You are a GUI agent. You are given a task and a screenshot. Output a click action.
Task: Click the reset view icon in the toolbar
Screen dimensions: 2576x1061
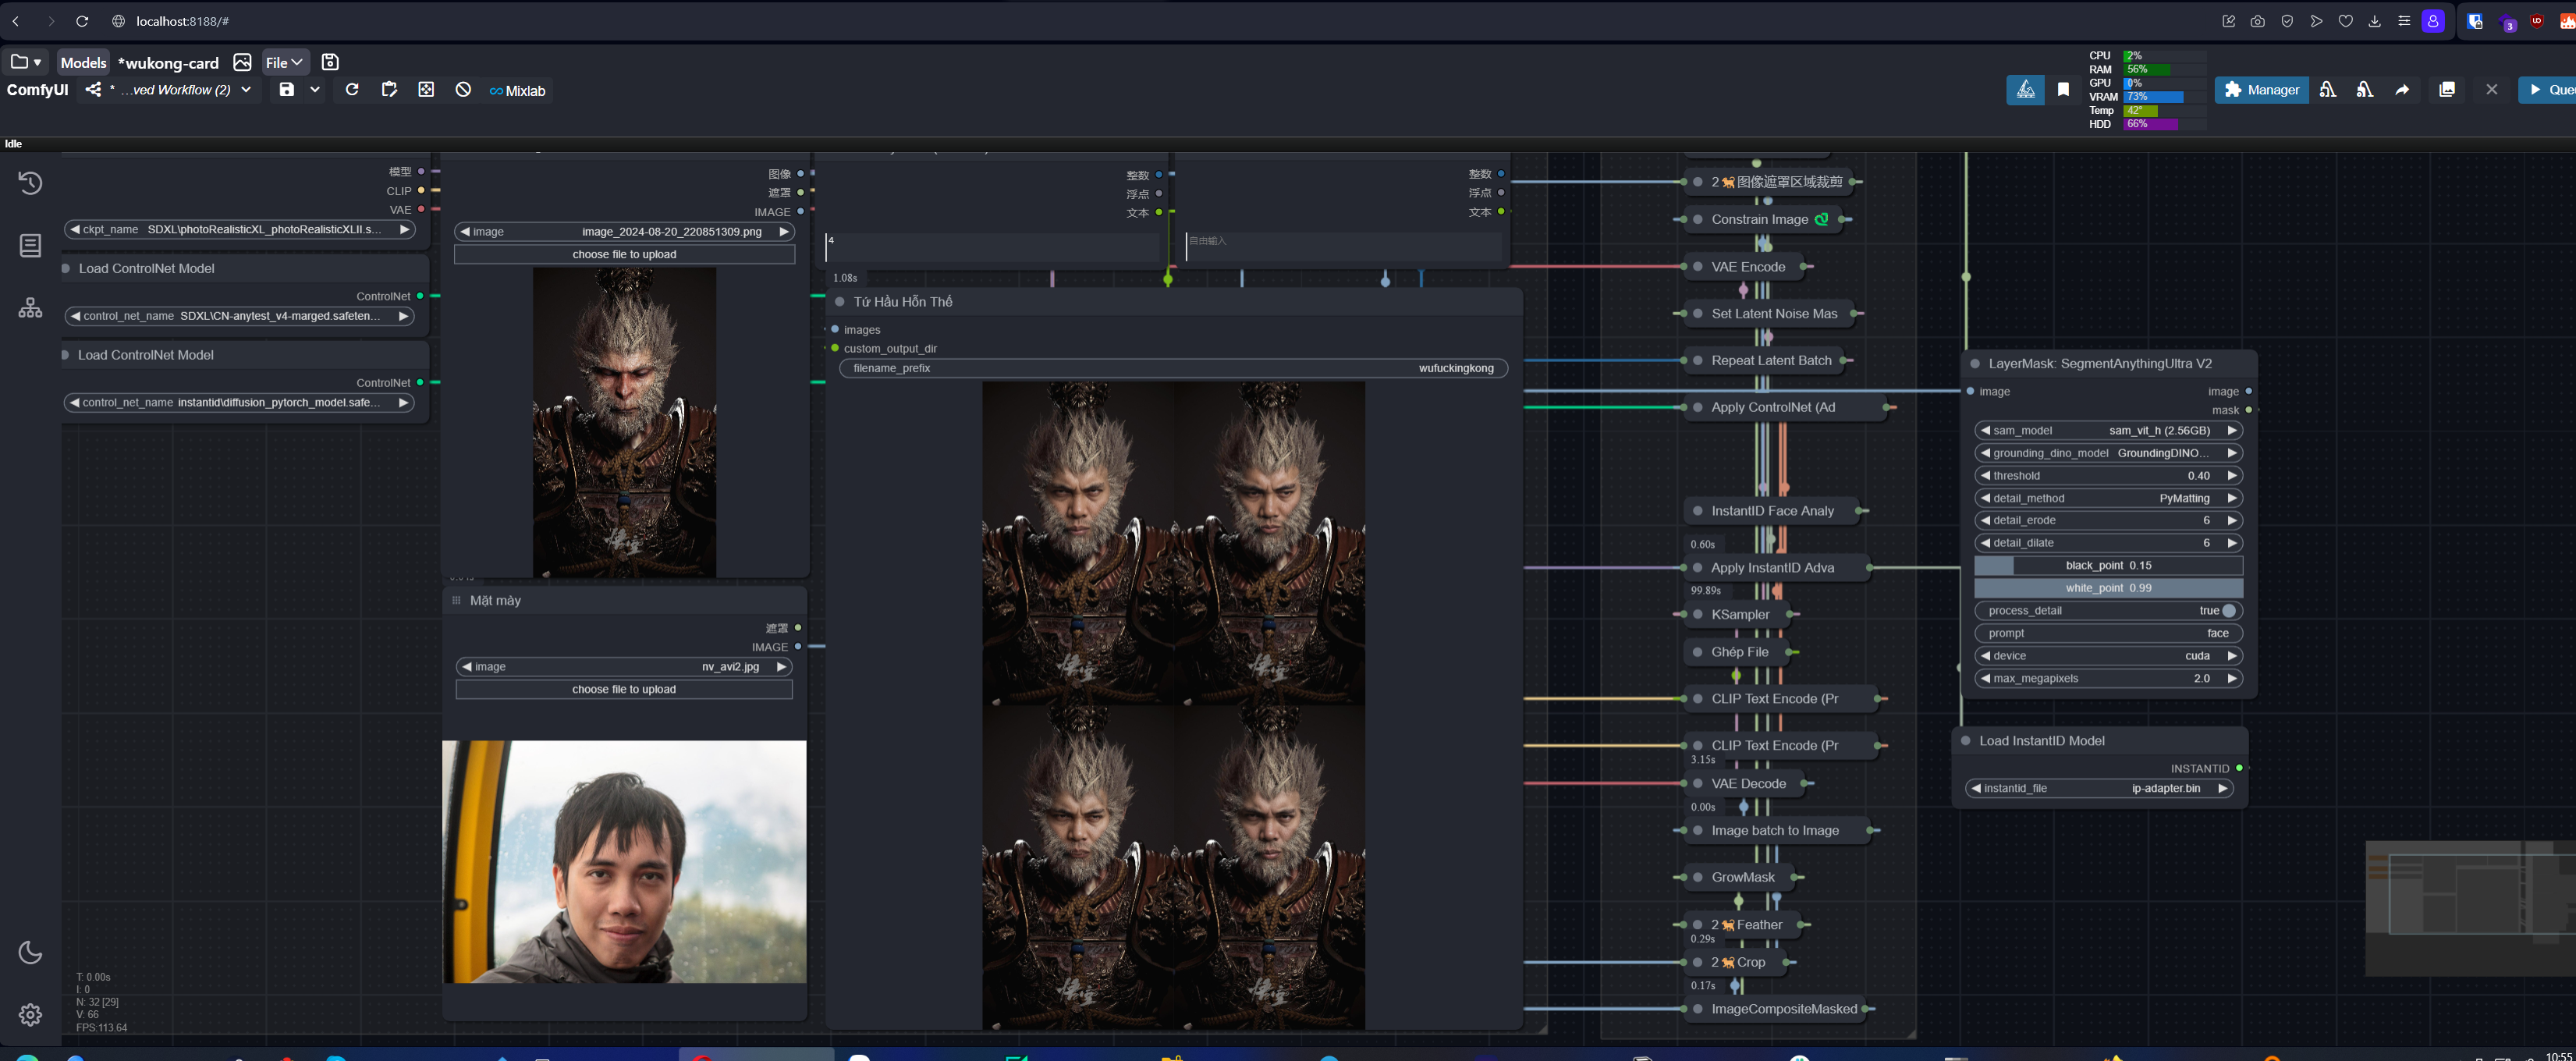click(426, 89)
